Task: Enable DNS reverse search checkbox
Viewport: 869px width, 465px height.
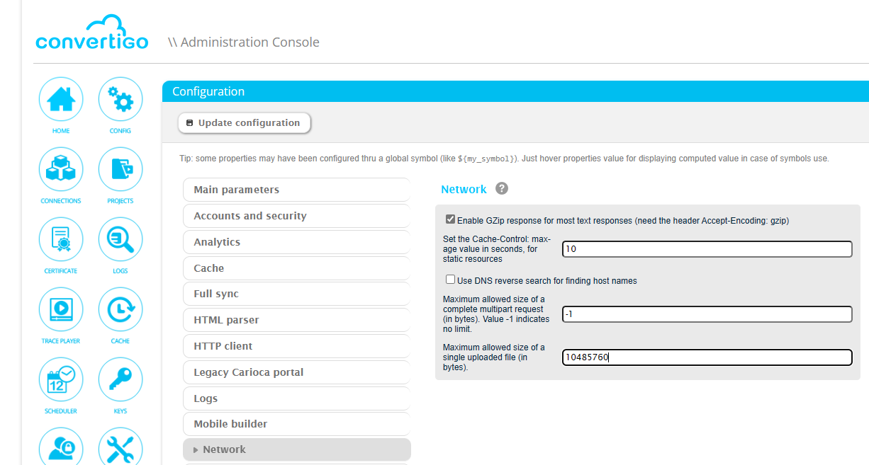Action: (x=450, y=280)
